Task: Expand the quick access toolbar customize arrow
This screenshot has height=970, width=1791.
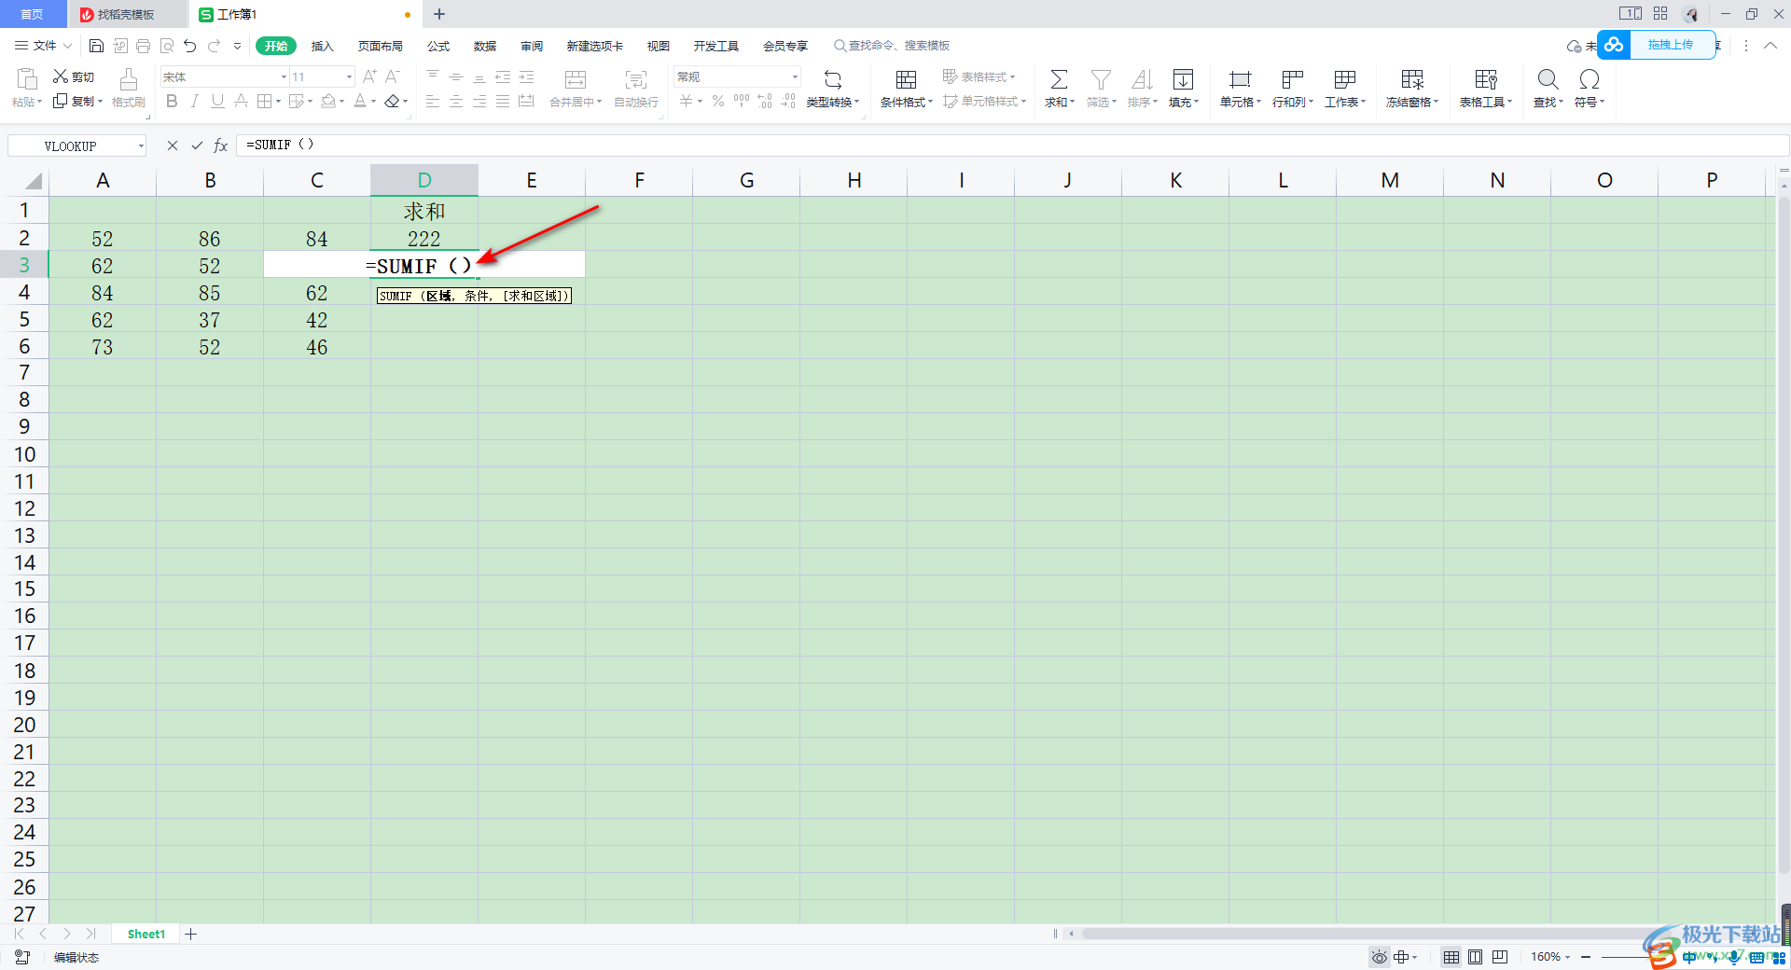Action: click(x=238, y=46)
